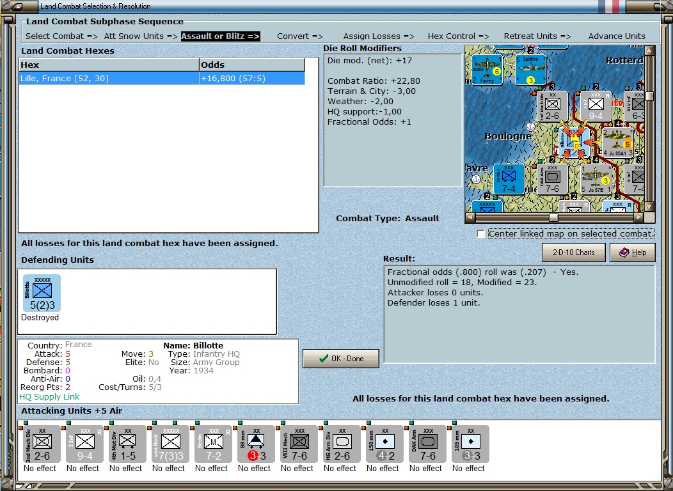
Task: Select the von Bock HQ attacking unit
Action: 170,444
